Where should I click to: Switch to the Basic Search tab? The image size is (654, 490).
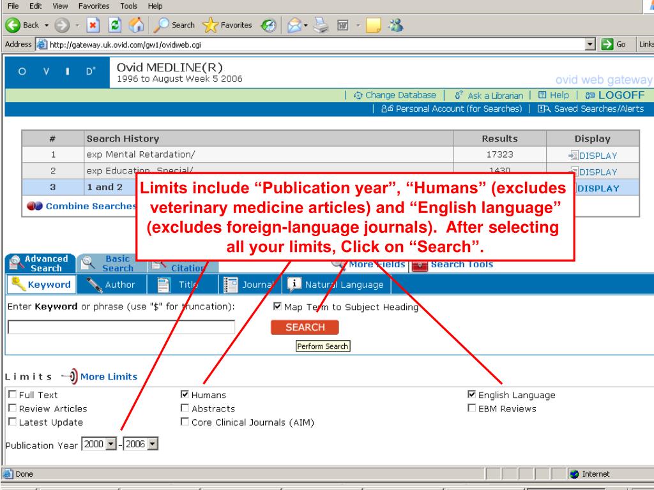click(112, 264)
